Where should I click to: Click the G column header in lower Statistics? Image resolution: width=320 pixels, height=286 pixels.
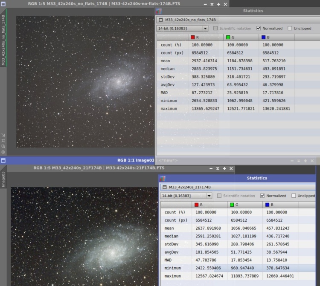[x=245, y=205]
